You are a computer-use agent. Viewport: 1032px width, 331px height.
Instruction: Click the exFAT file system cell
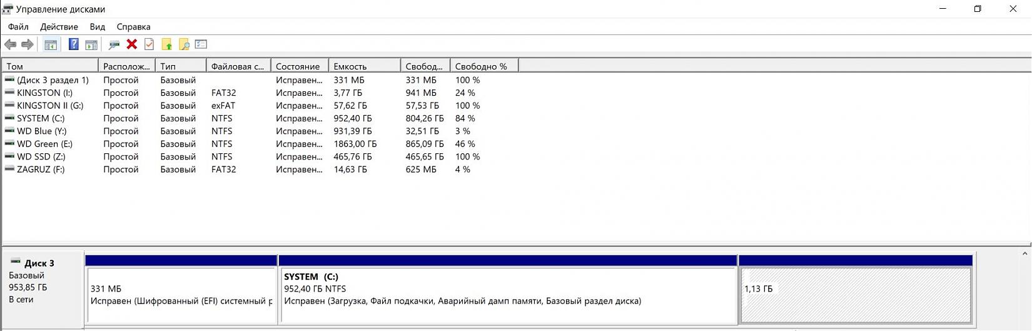pos(223,106)
